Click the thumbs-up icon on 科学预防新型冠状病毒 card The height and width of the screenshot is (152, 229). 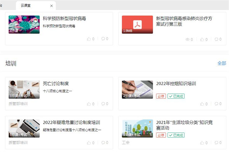89,39
